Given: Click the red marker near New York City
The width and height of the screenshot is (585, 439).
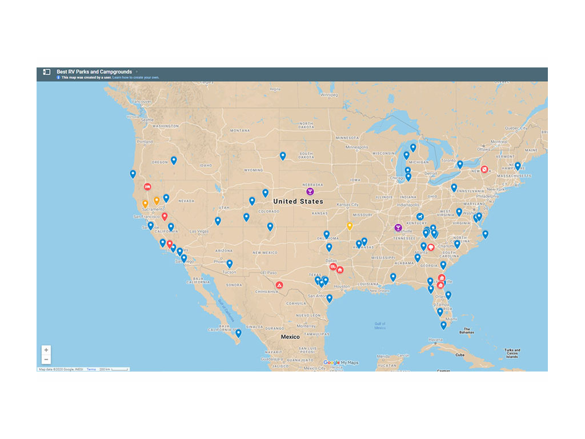Looking at the screenshot, I should point(484,168).
